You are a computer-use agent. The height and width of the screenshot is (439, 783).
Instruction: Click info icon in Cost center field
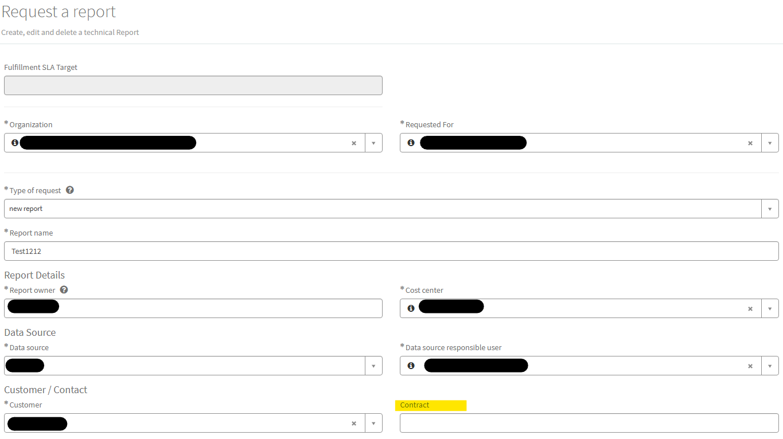411,308
